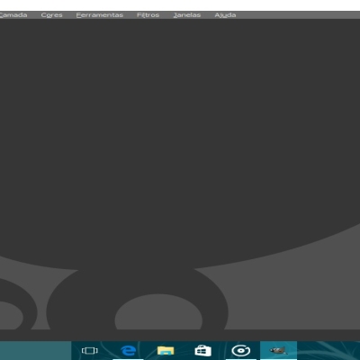The height and width of the screenshot is (360, 360).
Task: Switch to the GIMP taskbar icon
Action: pyautogui.click(x=278, y=350)
